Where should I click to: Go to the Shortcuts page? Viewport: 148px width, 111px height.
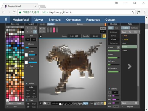tap(54, 20)
